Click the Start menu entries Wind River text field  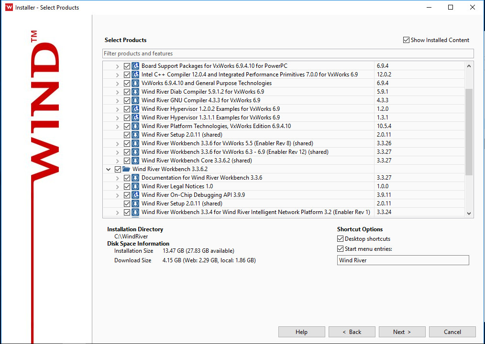[403, 260]
